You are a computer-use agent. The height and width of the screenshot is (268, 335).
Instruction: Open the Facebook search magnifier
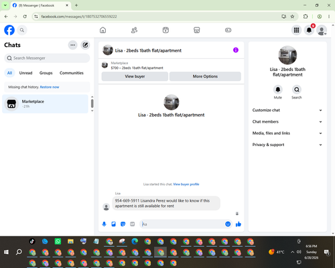(x=22, y=30)
